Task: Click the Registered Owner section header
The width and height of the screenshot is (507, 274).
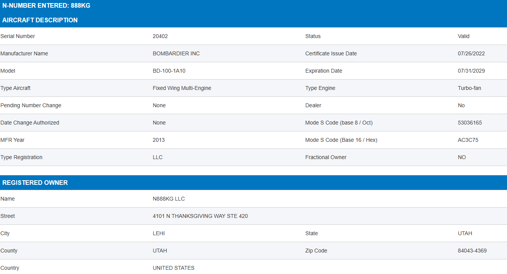Action: (x=35, y=183)
